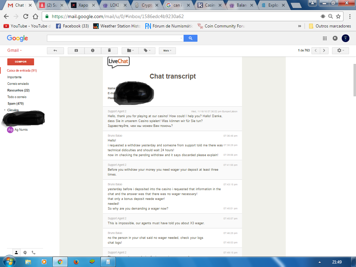Go to the older message arrow
The width and height of the screenshot is (356, 267).
324,50
